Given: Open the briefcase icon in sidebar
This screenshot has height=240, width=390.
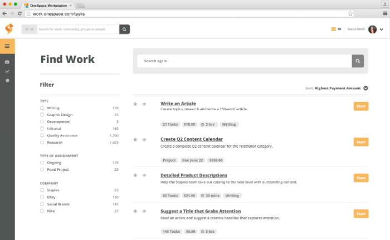Looking at the screenshot, I should [7, 62].
